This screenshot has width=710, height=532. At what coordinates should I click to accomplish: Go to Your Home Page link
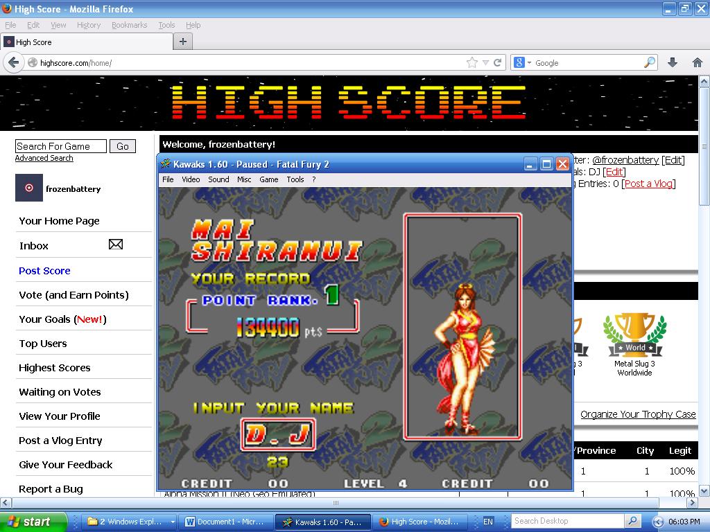[x=60, y=221]
